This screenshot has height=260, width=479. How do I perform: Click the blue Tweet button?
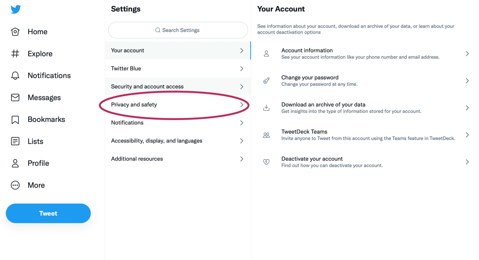coord(48,213)
